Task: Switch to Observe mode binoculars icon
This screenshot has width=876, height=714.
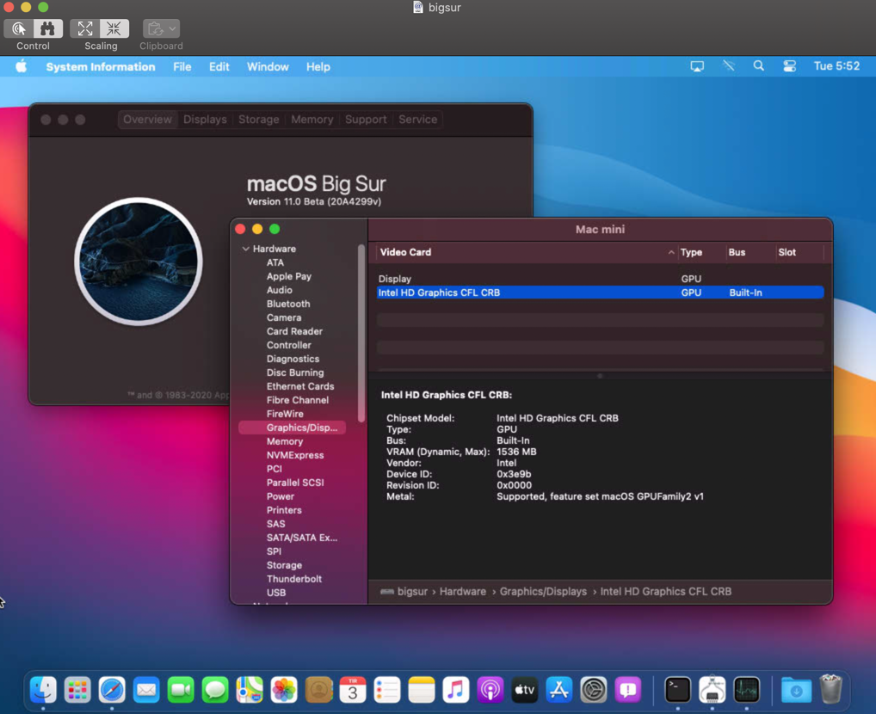Action: click(48, 28)
